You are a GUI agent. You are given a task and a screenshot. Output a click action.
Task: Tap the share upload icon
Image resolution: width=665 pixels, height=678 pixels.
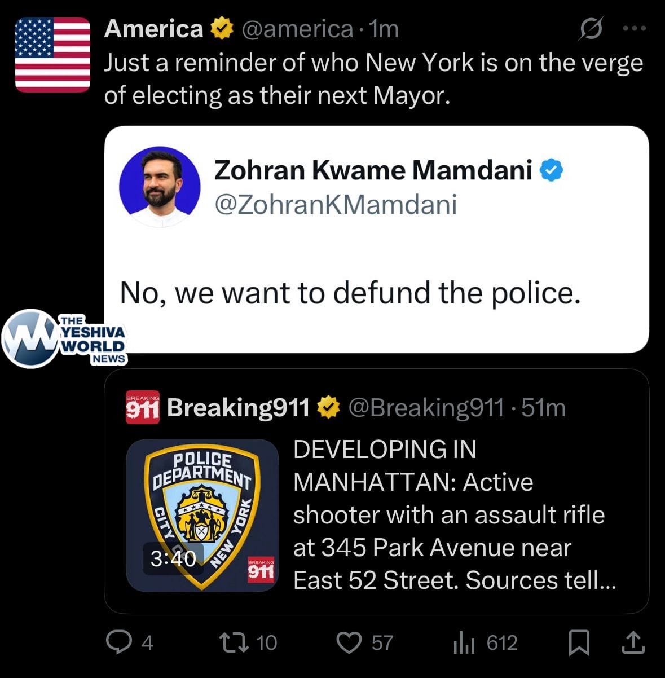(633, 642)
